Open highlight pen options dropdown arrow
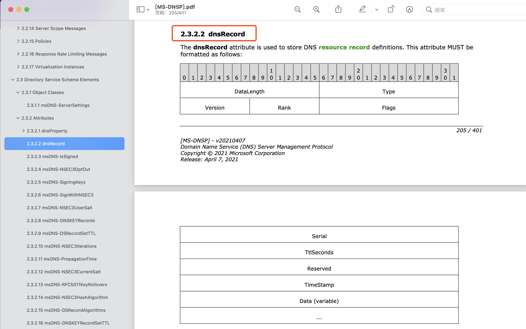526x329 pixels. (x=377, y=10)
